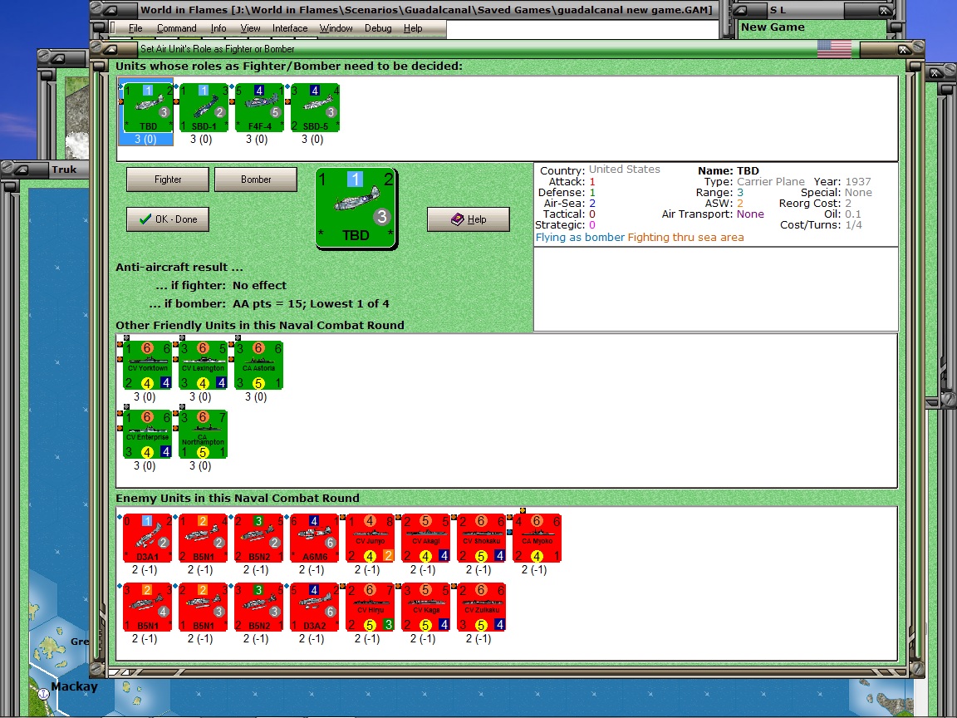
Task: Click the enemy D3A2 plane counter
Action: click(315, 607)
